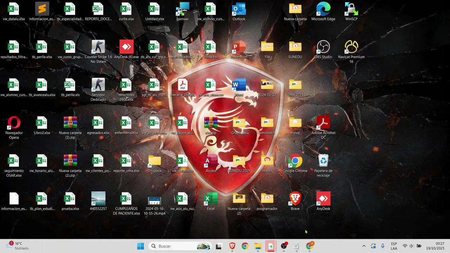The width and height of the screenshot is (450, 253).
Task: Select the mysql folder icon
Action: click(x=295, y=125)
